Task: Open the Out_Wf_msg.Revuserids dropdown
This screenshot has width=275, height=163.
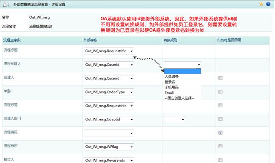Action: (109, 160)
